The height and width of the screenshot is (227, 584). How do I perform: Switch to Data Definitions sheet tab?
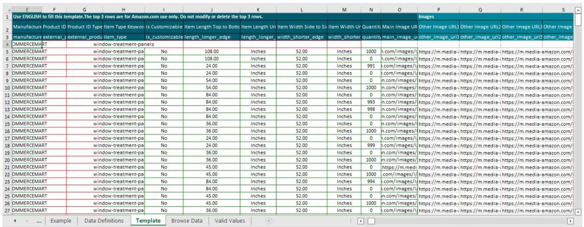(x=104, y=221)
